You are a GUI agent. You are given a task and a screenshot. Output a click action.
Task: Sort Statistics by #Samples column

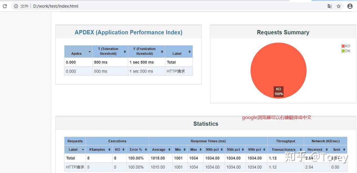coord(99,149)
